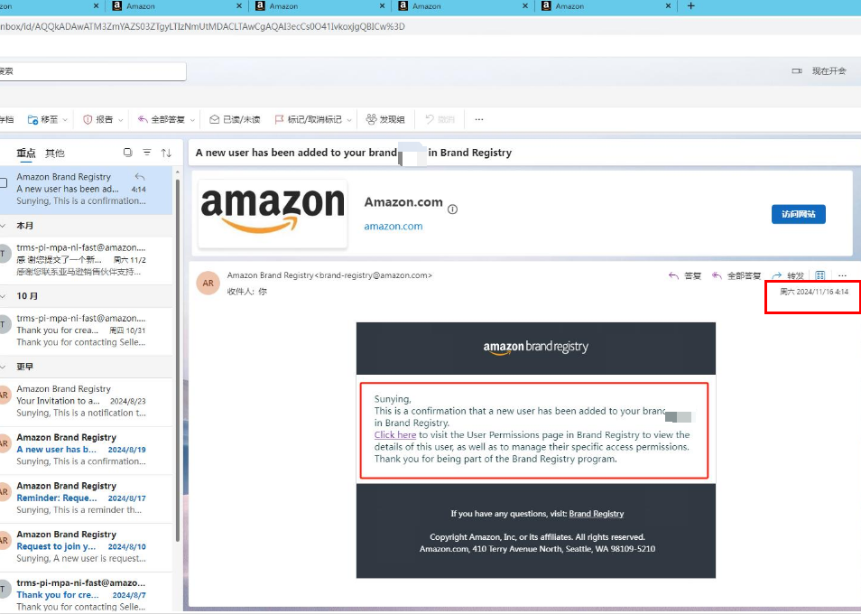The width and height of the screenshot is (861, 614).
Task: Switch to the 其他 other tab
Action: click(x=54, y=153)
